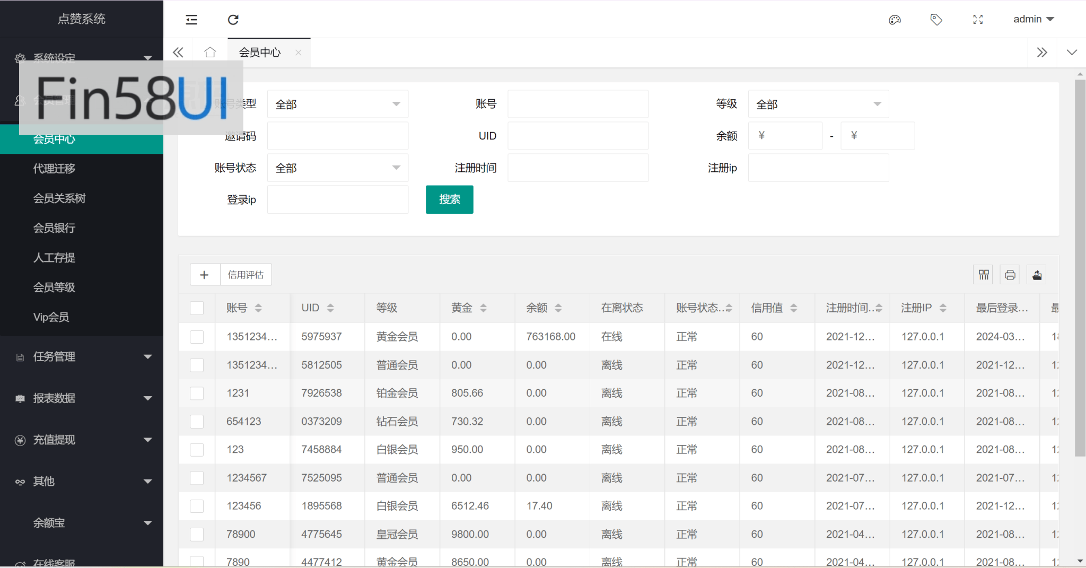The height and width of the screenshot is (568, 1086).
Task: Click the 搜索 button
Action: pos(449,199)
